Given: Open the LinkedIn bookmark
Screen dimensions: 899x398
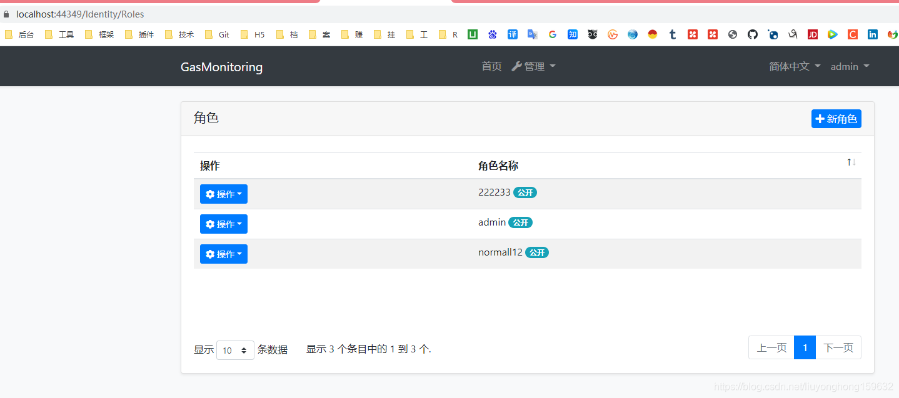Looking at the screenshot, I should click(x=872, y=34).
